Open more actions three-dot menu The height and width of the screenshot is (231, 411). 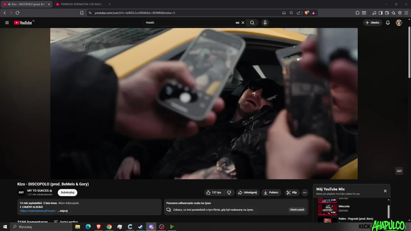tap(305, 193)
